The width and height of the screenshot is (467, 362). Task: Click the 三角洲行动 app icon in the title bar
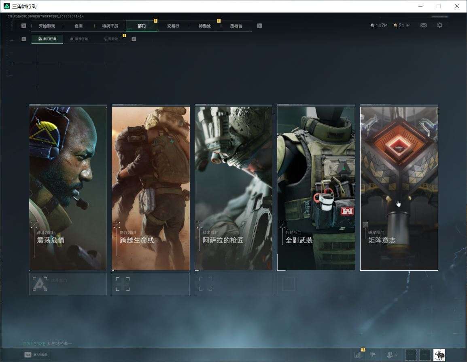click(6, 6)
